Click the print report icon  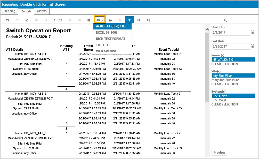click(110, 20)
